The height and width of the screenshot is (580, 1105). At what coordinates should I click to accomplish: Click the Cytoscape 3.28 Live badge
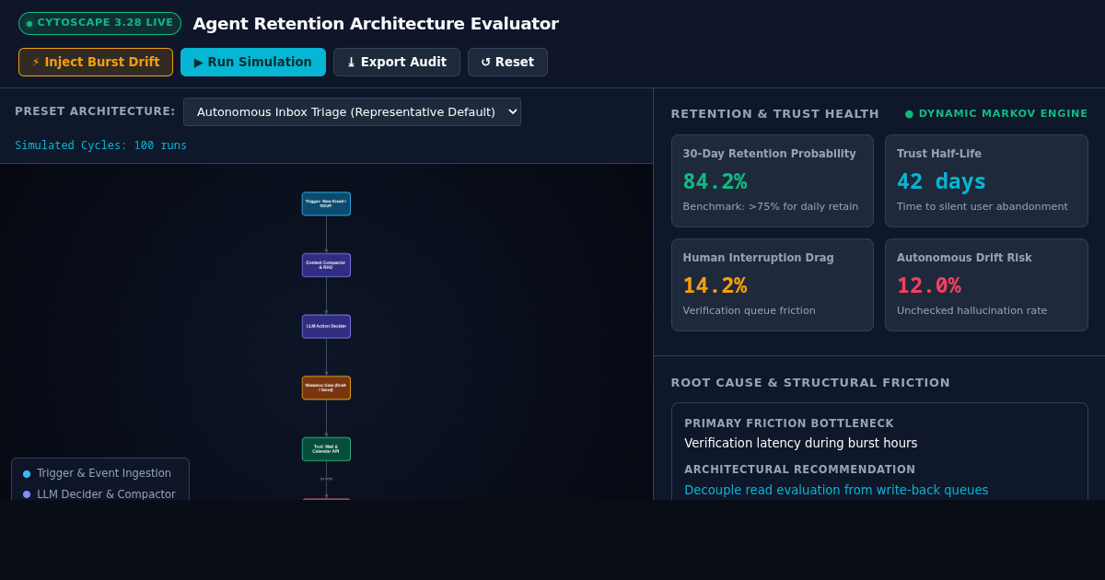(x=99, y=23)
